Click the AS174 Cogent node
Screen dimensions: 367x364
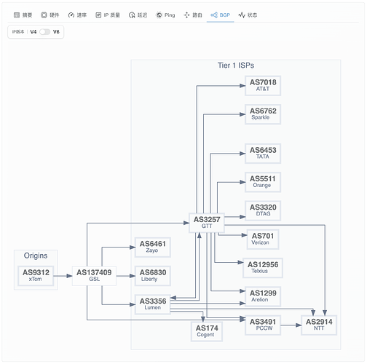point(207,331)
